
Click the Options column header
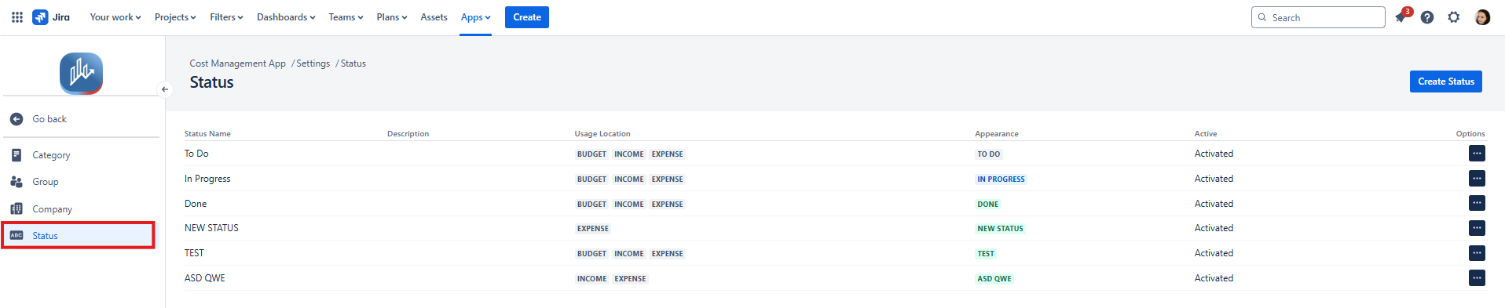coord(1470,134)
